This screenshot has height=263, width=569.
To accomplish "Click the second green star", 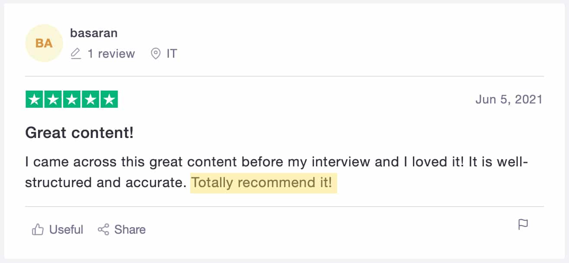I will pos(53,100).
